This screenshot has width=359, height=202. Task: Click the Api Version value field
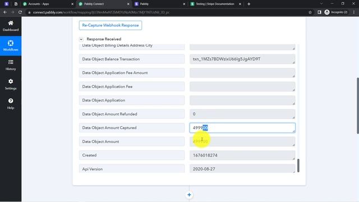242,169
